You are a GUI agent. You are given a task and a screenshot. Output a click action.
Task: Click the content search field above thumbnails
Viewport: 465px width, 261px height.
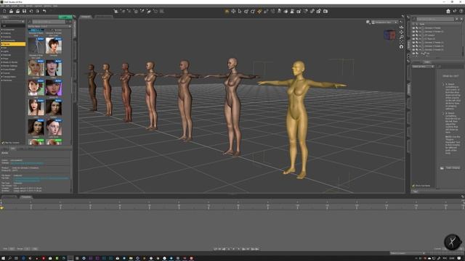click(49, 22)
